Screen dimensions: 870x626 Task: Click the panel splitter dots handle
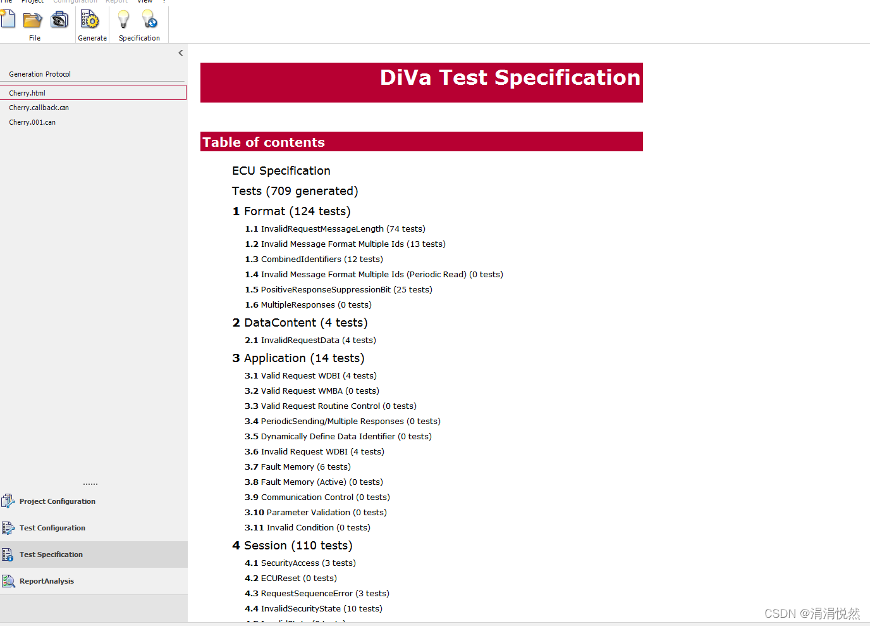click(90, 484)
